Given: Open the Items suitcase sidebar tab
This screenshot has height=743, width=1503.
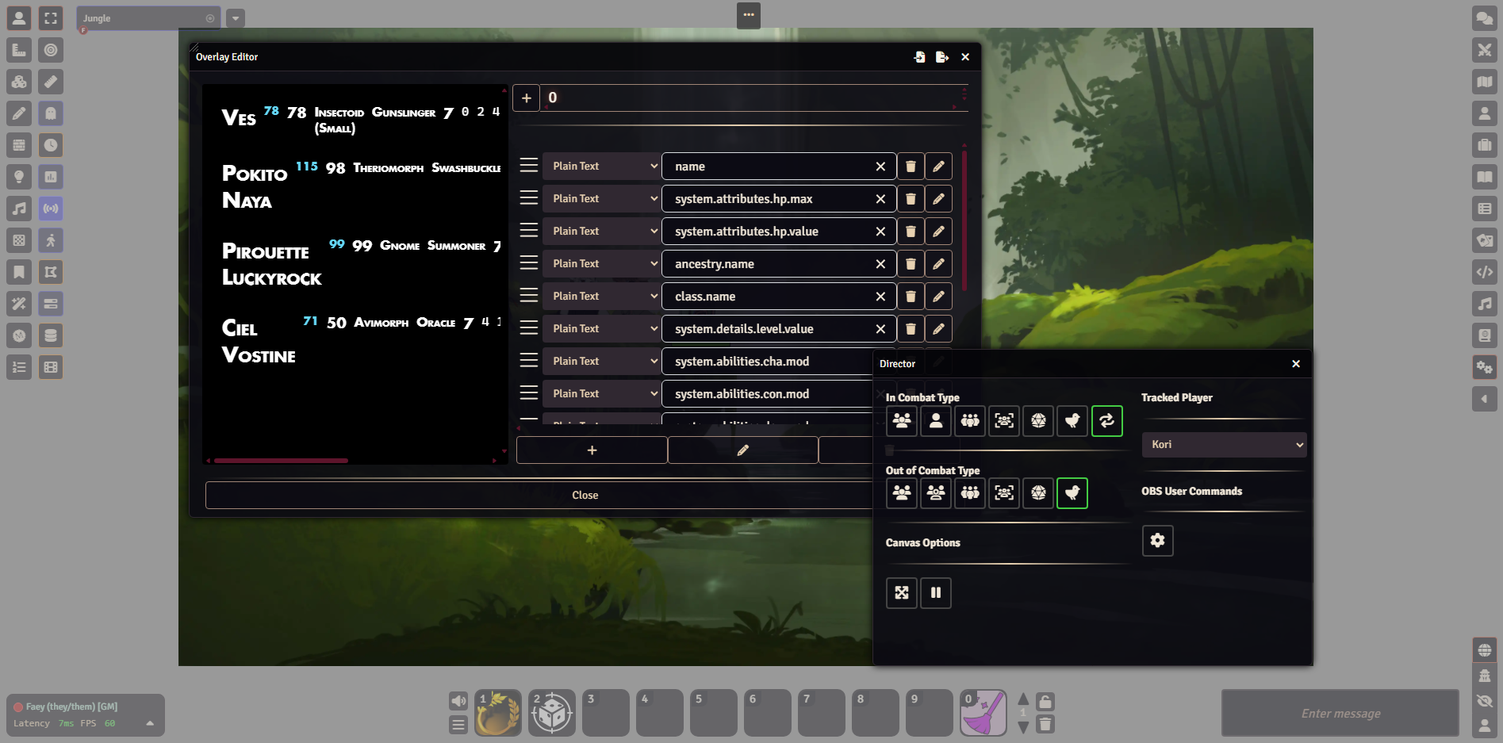Looking at the screenshot, I should click(x=1484, y=145).
